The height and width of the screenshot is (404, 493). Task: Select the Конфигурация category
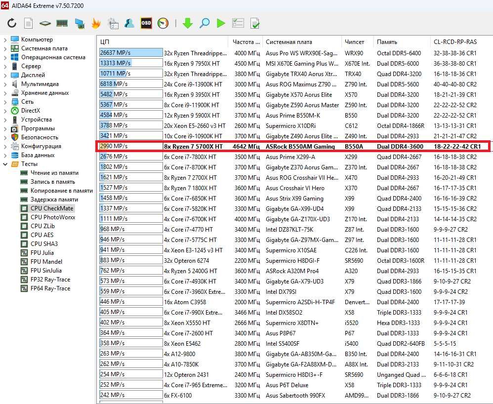coord(41,146)
